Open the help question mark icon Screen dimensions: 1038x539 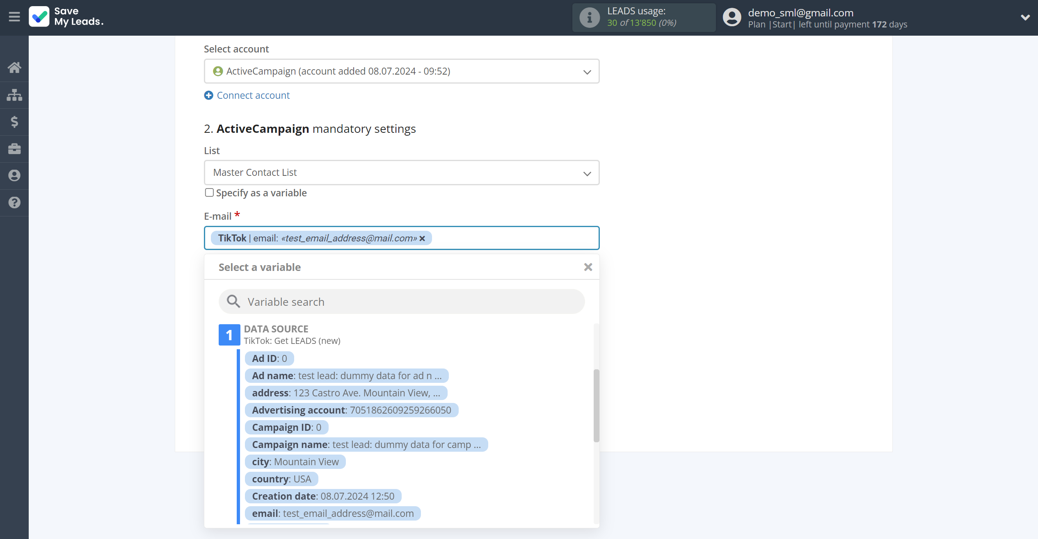click(x=14, y=202)
